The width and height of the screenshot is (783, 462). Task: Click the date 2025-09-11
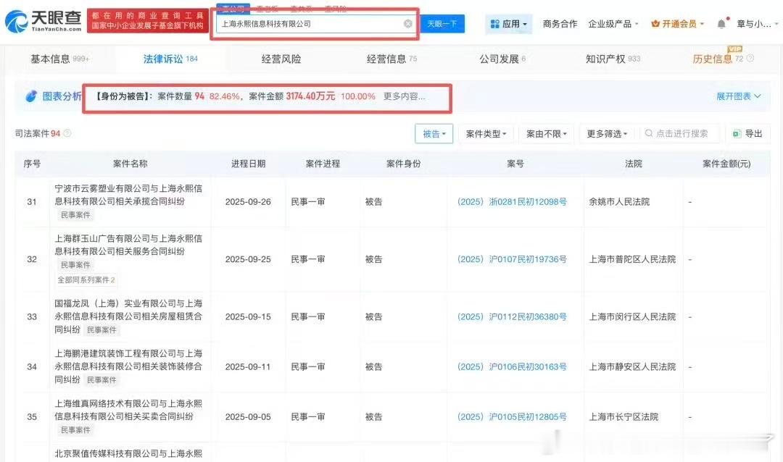pyautogui.click(x=248, y=366)
